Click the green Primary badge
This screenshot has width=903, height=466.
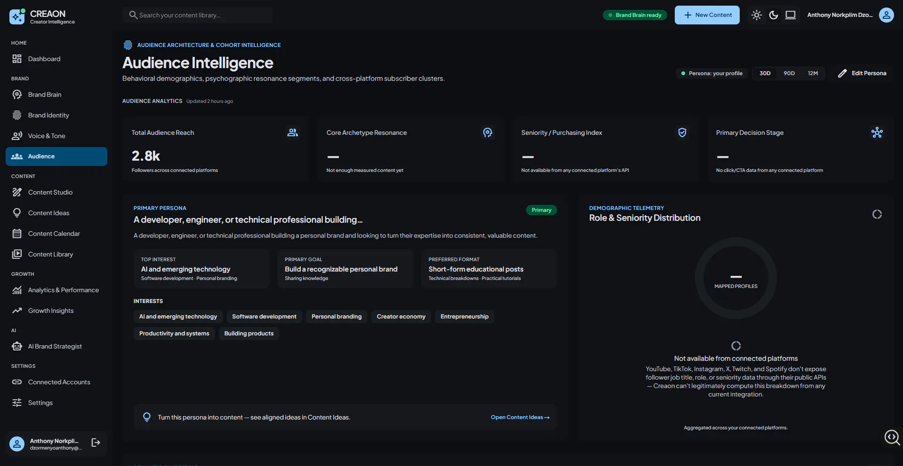541,210
